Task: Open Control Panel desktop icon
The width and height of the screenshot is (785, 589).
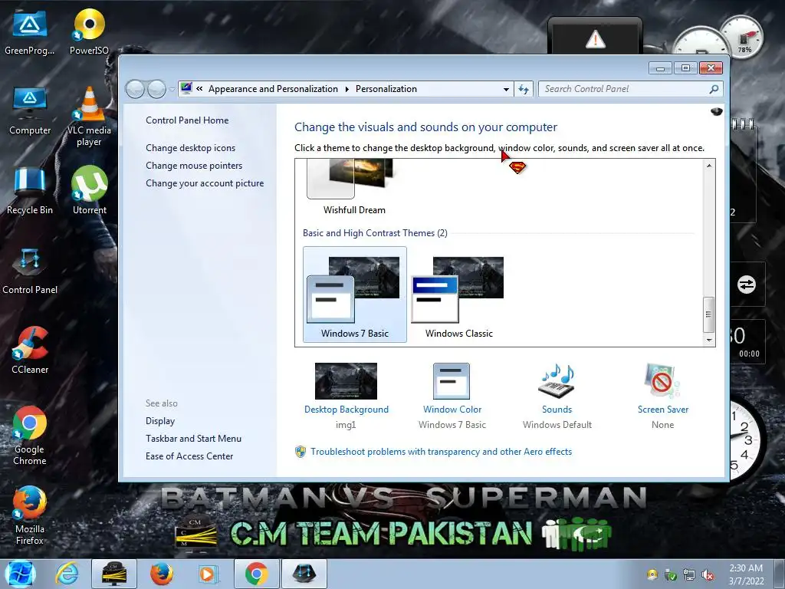Action: [30, 271]
